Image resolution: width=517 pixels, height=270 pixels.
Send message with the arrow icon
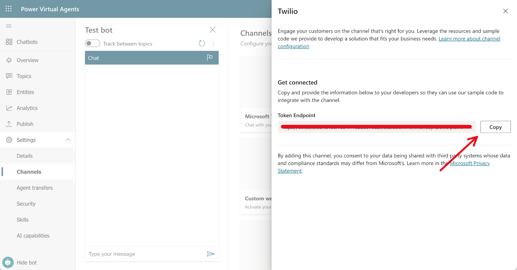pyautogui.click(x=211, y=254)
